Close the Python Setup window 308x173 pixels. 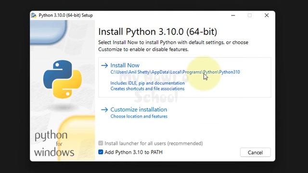click(x=267, y=15)
